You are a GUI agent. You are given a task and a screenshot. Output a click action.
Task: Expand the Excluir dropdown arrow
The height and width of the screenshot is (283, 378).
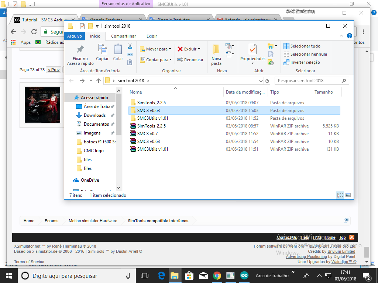coord(199,49)
